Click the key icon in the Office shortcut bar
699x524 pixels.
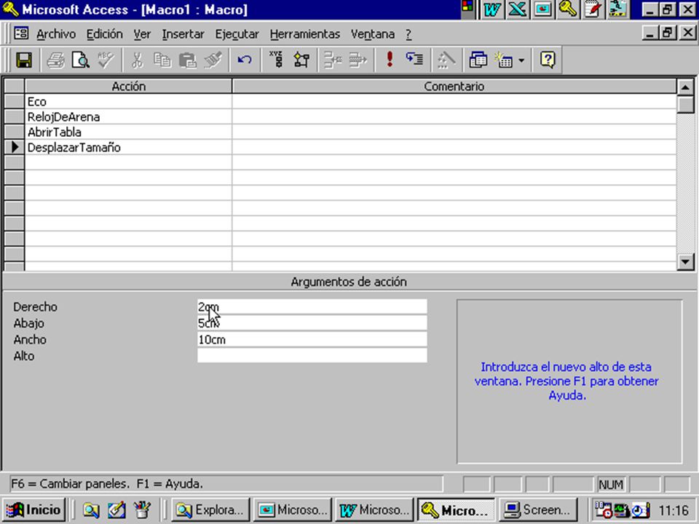point(567,9)
